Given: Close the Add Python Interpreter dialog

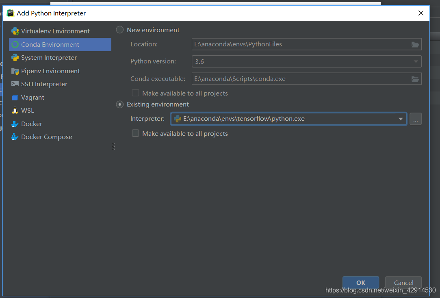Looking at the screenshot, I should click(x=420, y=13).
